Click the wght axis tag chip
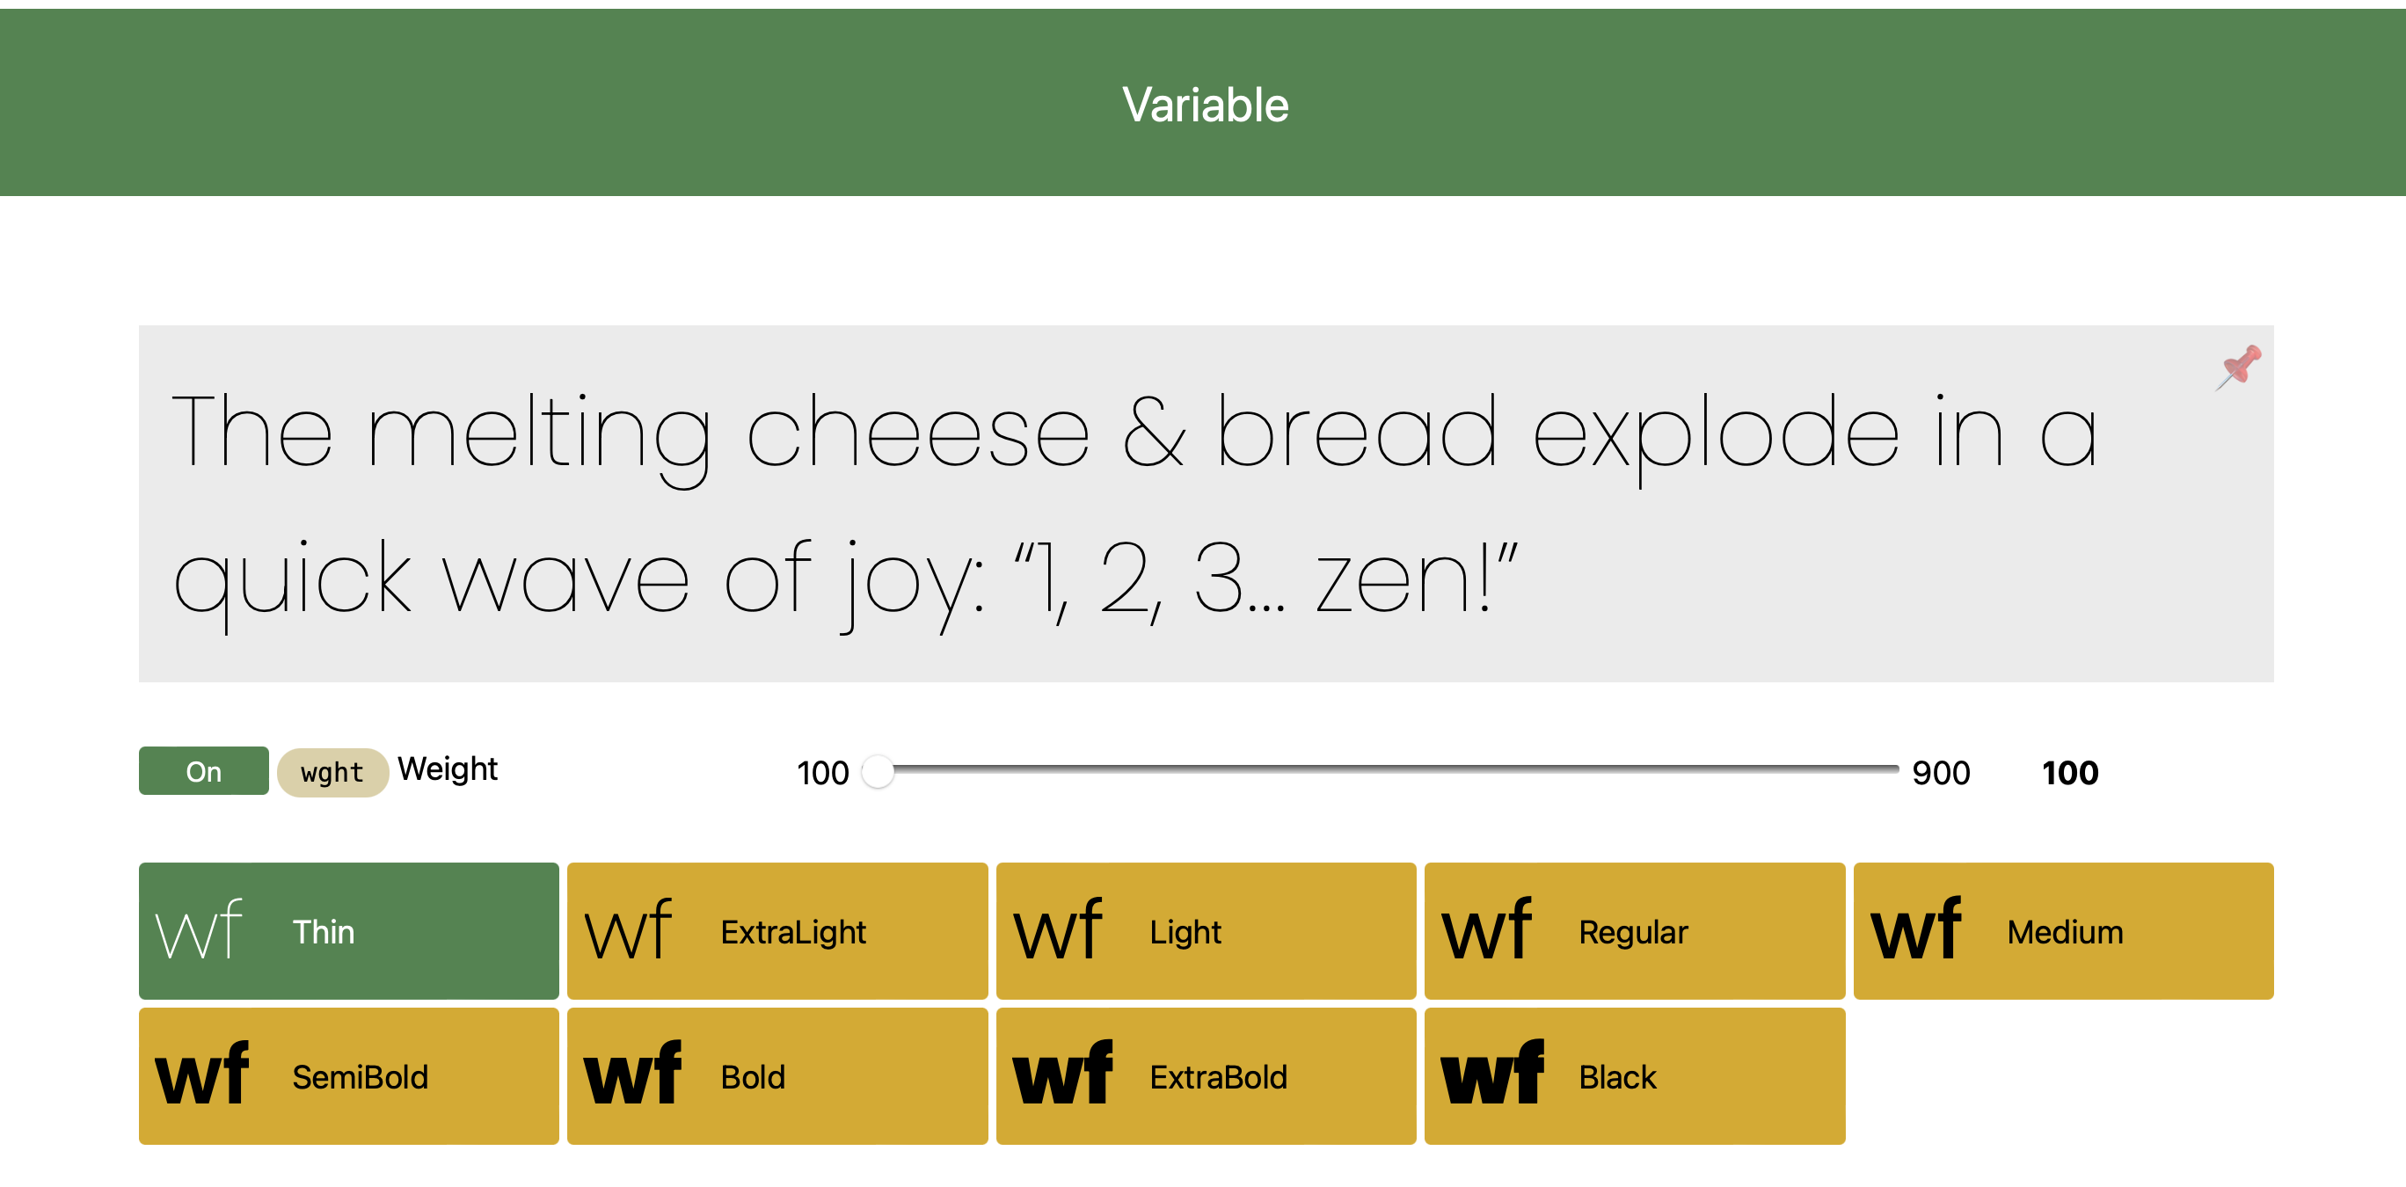Screen dimensions: 2406x1187 tap(332, 771)
